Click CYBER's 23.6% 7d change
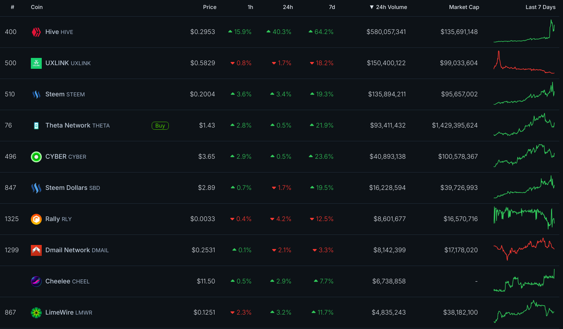Viewport: 563px width, 329px height. click(x=321, y=157)
